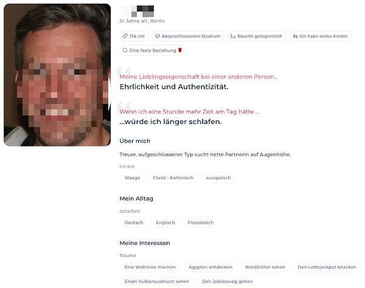The image size is (365, 288).
Task: Click the smoking icon beside Raucht gelegentlich
Action: pos(233,36)
